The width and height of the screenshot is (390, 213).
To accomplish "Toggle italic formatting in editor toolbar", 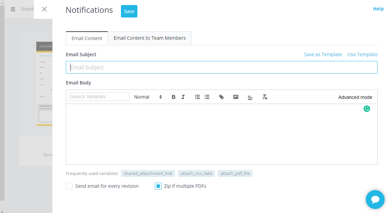I will 183,97.
